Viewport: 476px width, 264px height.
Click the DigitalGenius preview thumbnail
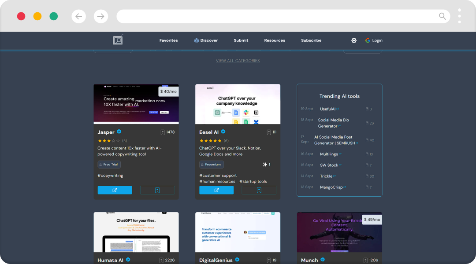coord(238,232)
